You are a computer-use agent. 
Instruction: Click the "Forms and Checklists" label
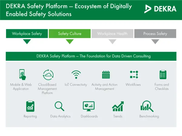click(x=162, y=87)
